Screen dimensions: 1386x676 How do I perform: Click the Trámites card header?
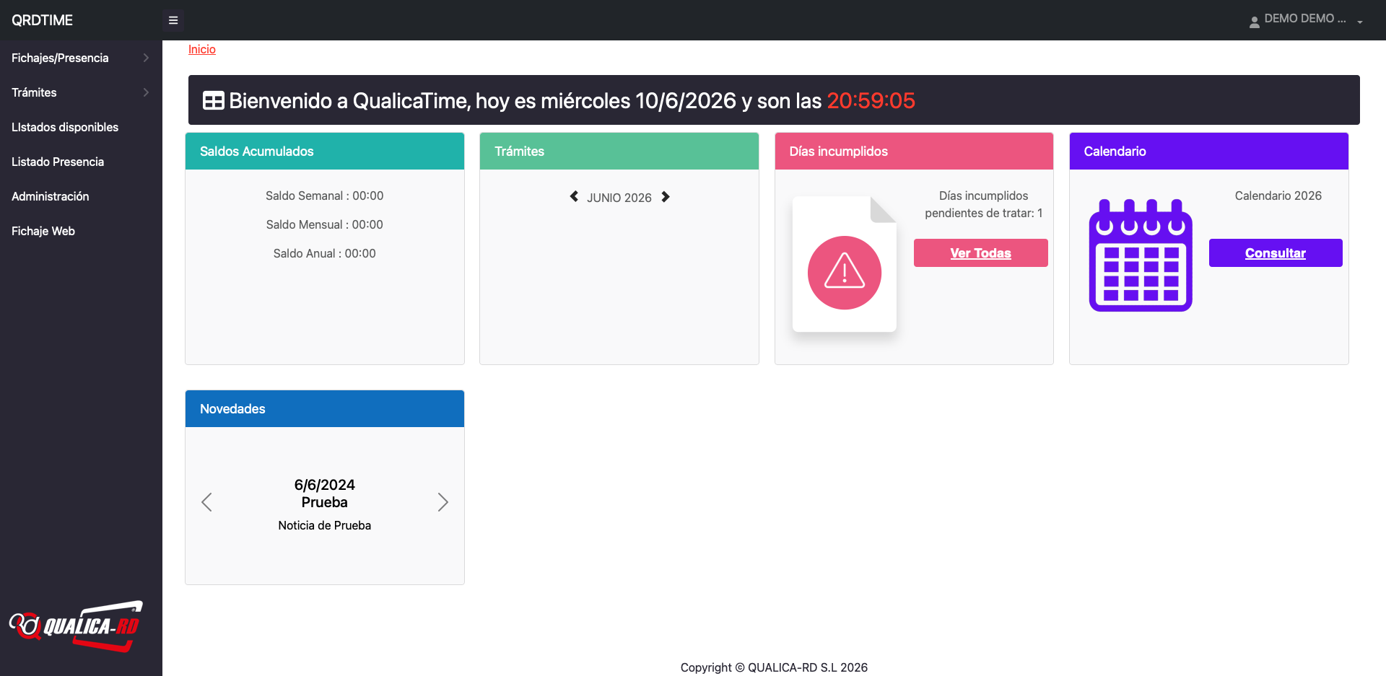coord(619,151)
